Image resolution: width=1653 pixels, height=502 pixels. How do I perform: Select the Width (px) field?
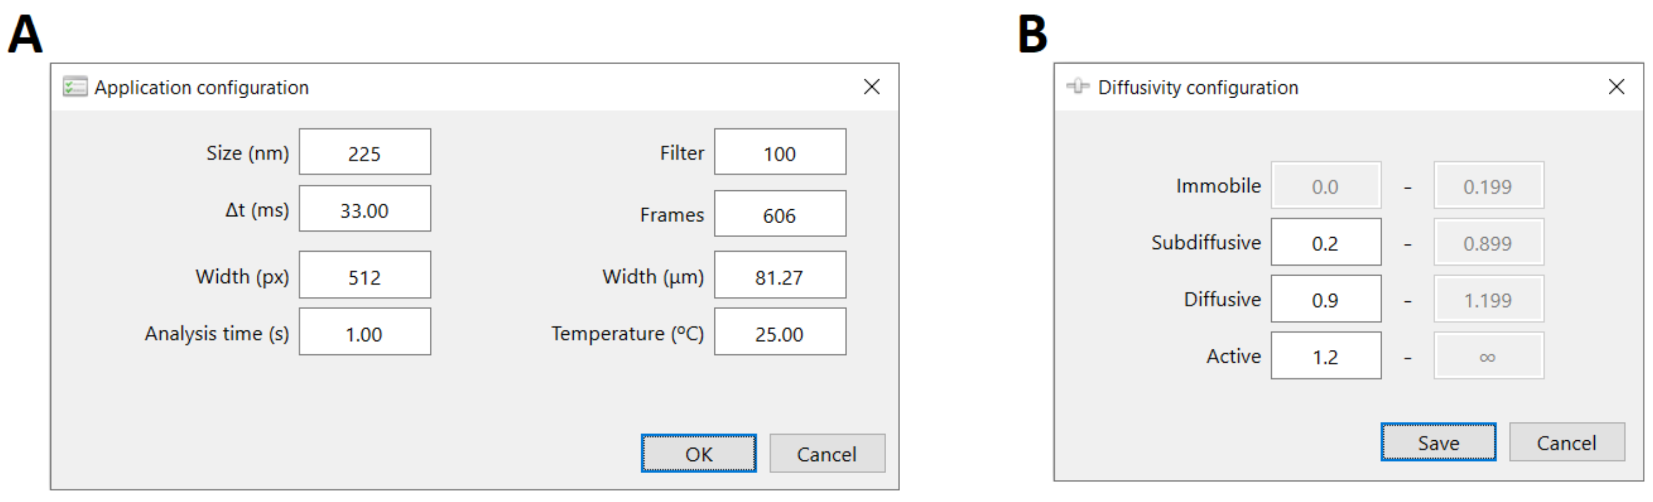point(364,276)
